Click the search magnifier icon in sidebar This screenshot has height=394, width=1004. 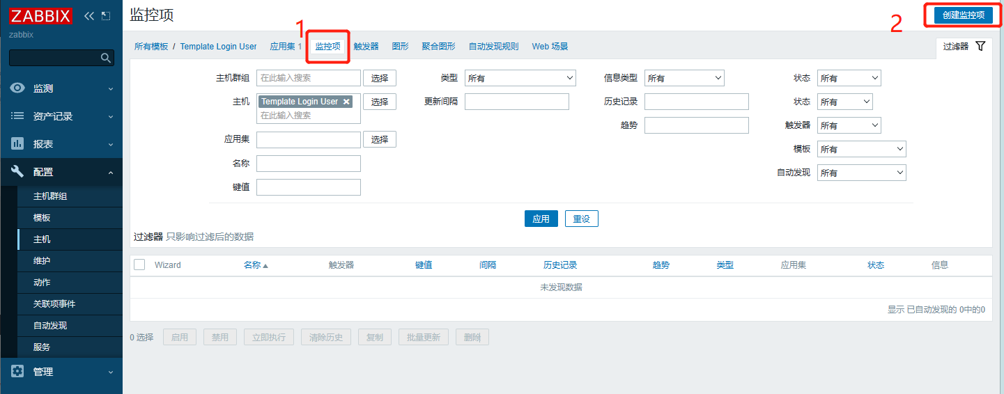pos(106,58)
